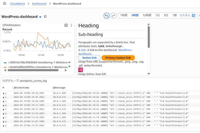Select the 12時間 time range
This screenshot has width=200, height=133.
pos(147,15)
